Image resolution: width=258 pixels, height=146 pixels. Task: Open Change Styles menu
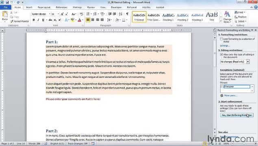[227, 17]
